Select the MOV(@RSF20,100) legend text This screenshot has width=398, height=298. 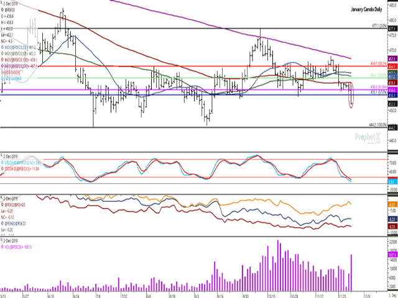tap(21, 60)
